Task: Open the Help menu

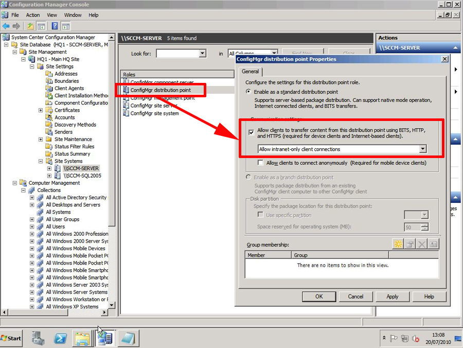Action: tap(93, 15)
